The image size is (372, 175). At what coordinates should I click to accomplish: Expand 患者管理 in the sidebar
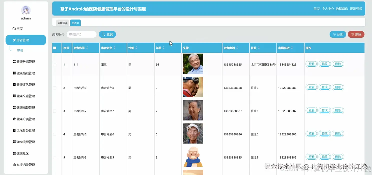pos(26,40)
